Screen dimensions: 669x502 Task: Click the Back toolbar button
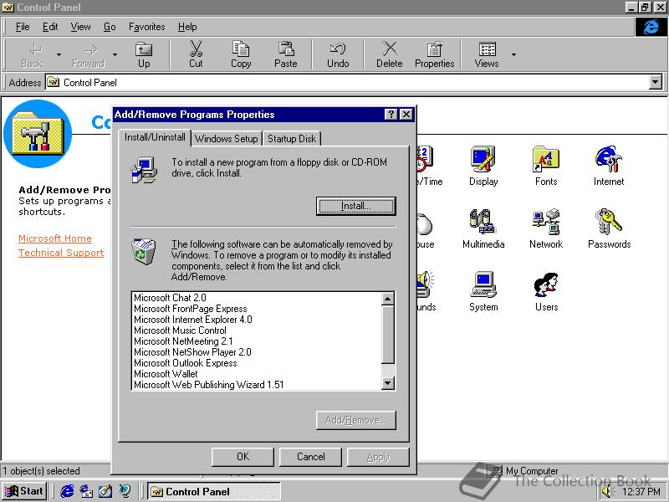(x=32, y=54)
